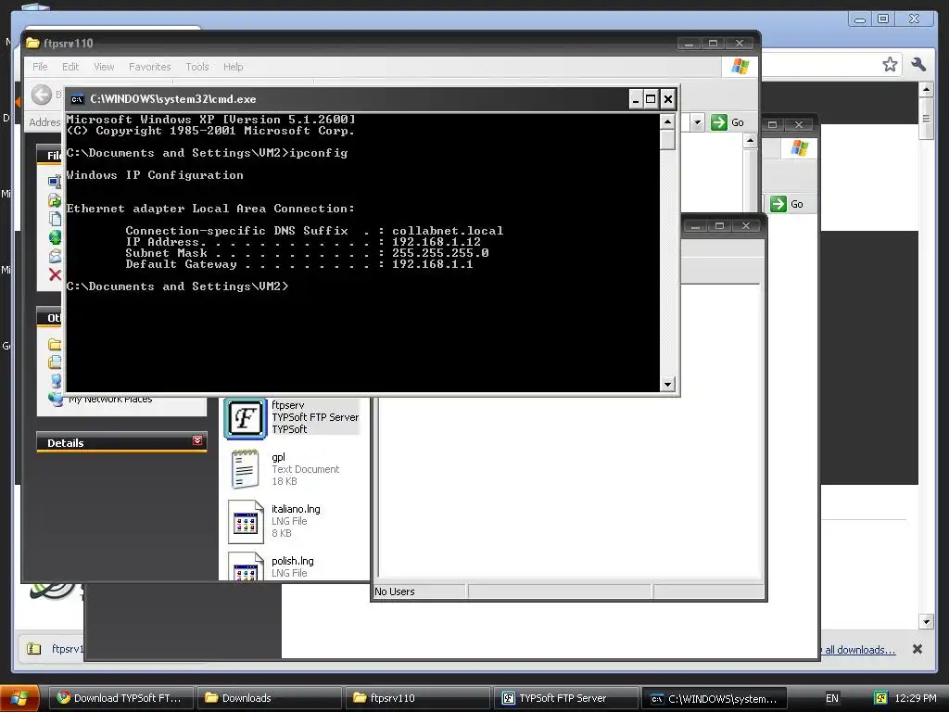Click the ftpsrv110 file list scroll up arrow

[750, 141]
